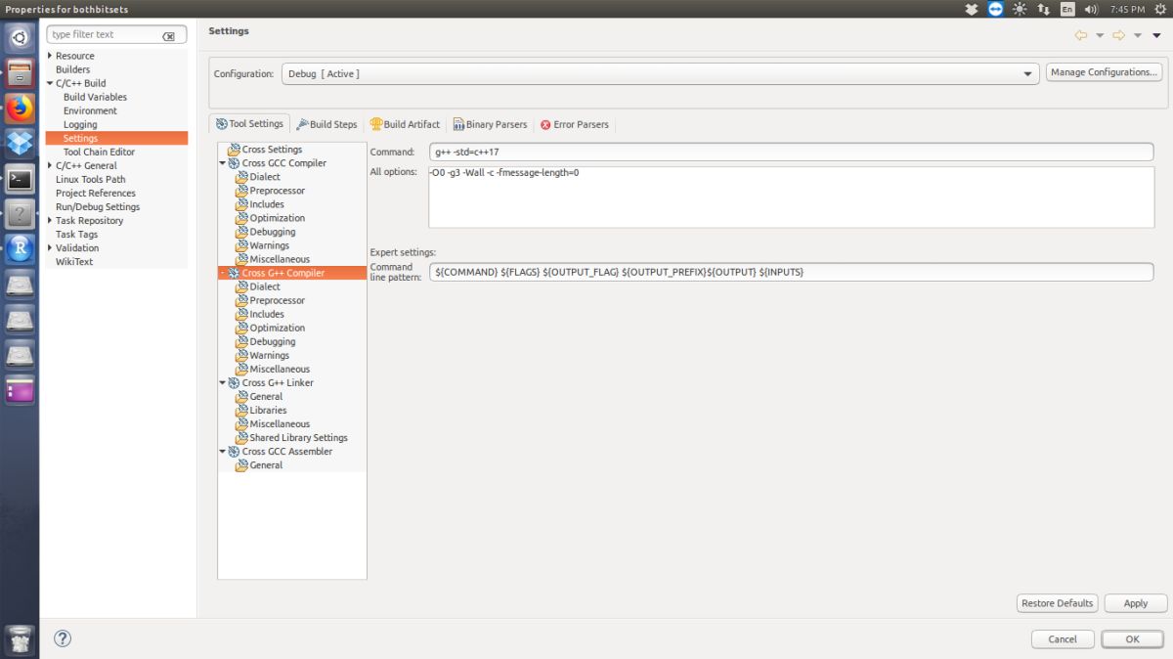
Task: Switch to the Build Artifact tab
Action: pyautogui.click(x=405, y=124)
